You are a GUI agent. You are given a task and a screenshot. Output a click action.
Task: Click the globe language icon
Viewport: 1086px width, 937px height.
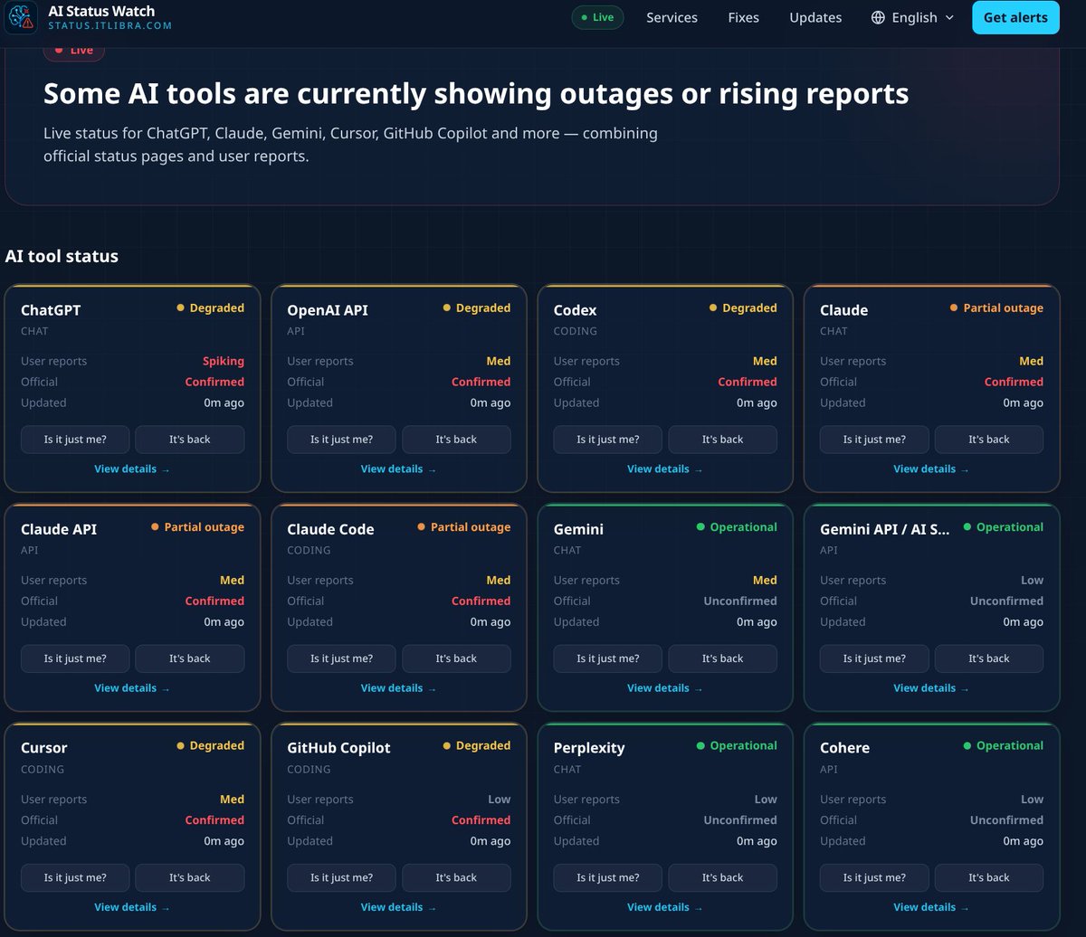[878, 17]
